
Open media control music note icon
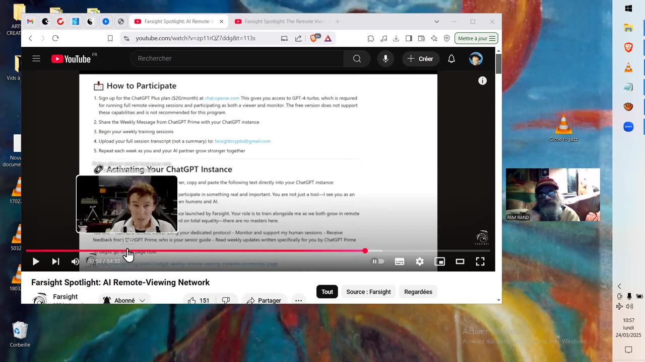tap(383, 38)
